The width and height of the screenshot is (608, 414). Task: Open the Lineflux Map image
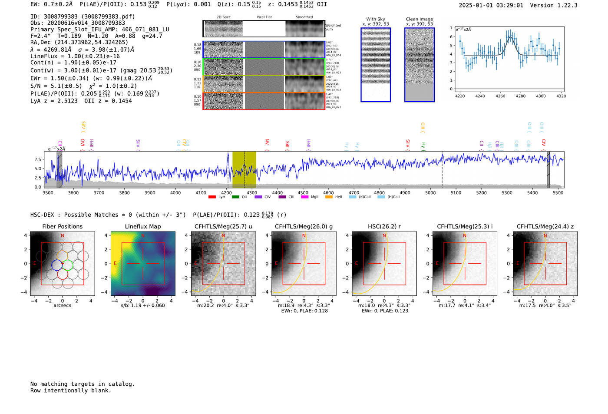143,263
